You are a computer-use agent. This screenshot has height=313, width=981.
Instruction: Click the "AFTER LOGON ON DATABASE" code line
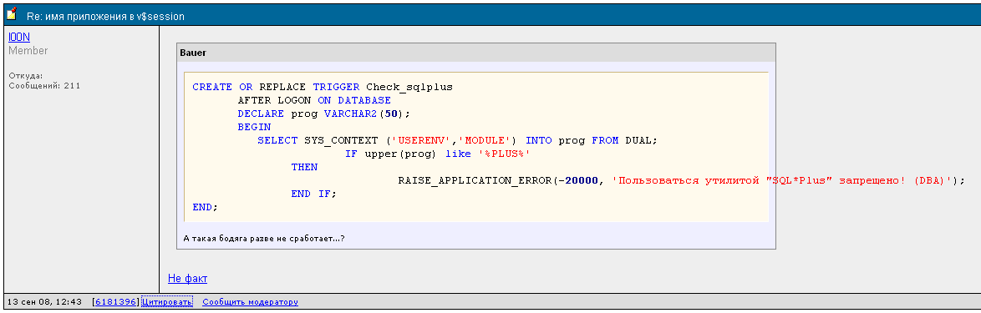click(314, 100)
